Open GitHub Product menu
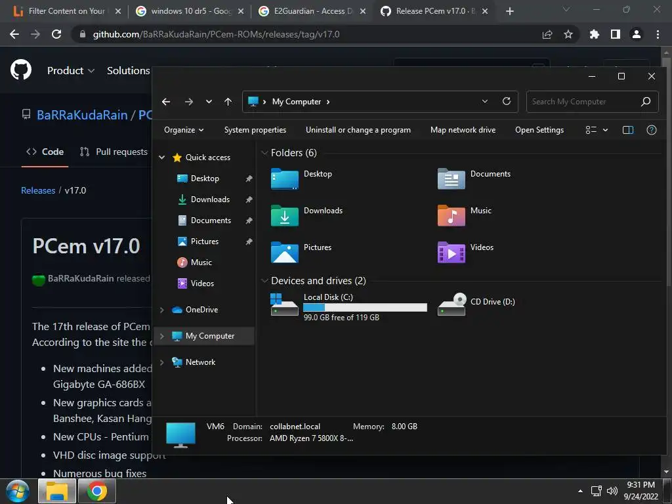The image size is (672, 504). coord(71,70)
